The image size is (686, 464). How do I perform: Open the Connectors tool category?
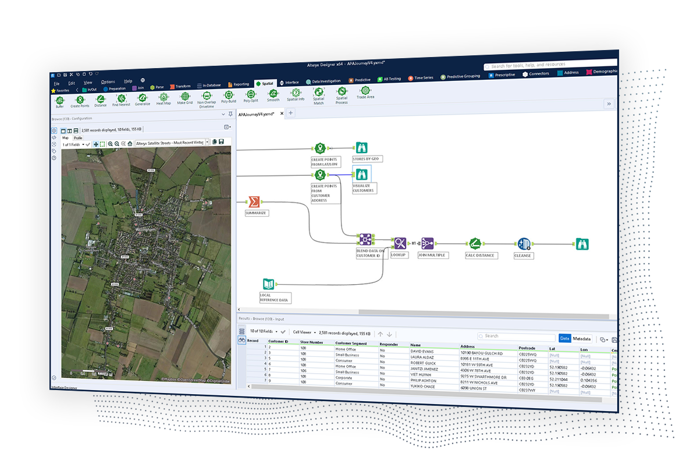[536, 74]
